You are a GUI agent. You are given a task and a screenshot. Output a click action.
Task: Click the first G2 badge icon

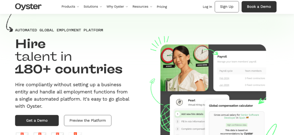pos(22,134)
